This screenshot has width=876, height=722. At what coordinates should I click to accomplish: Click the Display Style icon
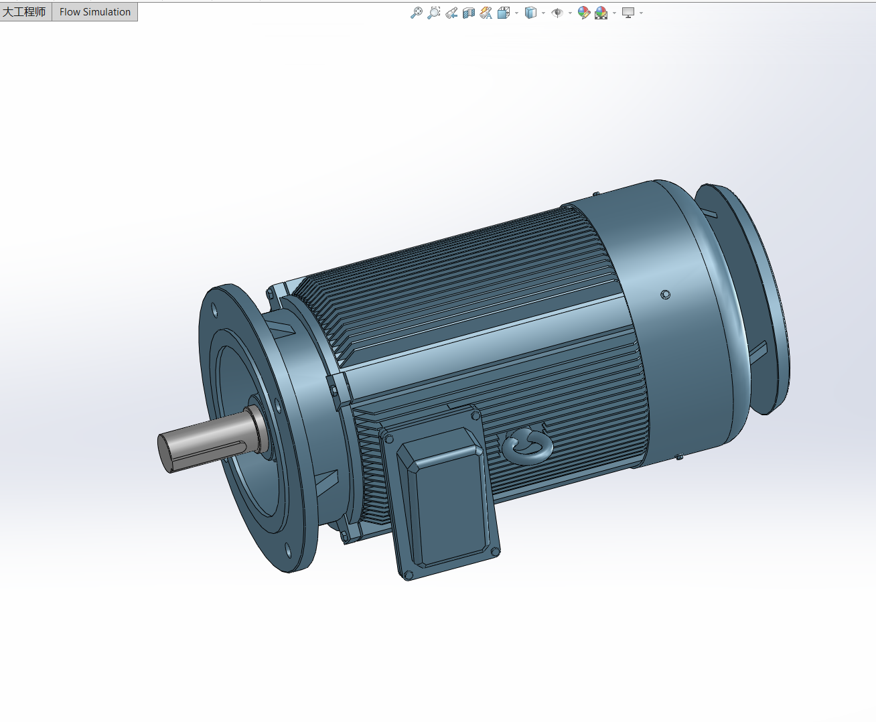pyautogui.click(x=530, y=13)
